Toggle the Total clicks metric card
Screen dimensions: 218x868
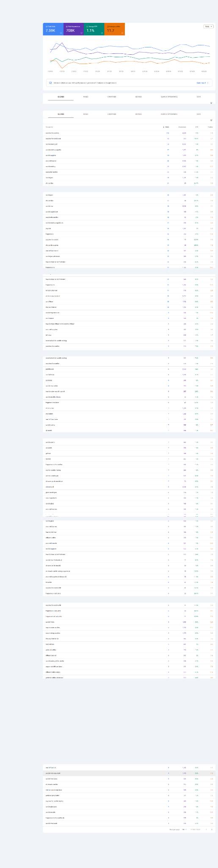pyautogui.click(x=53, y=29)
